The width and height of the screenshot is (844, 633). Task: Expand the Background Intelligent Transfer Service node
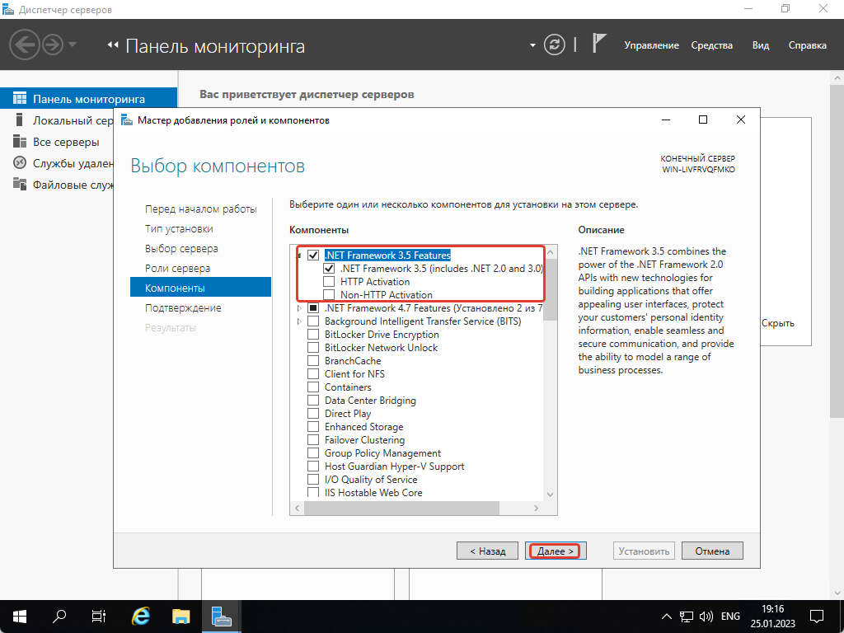point(299,321)
